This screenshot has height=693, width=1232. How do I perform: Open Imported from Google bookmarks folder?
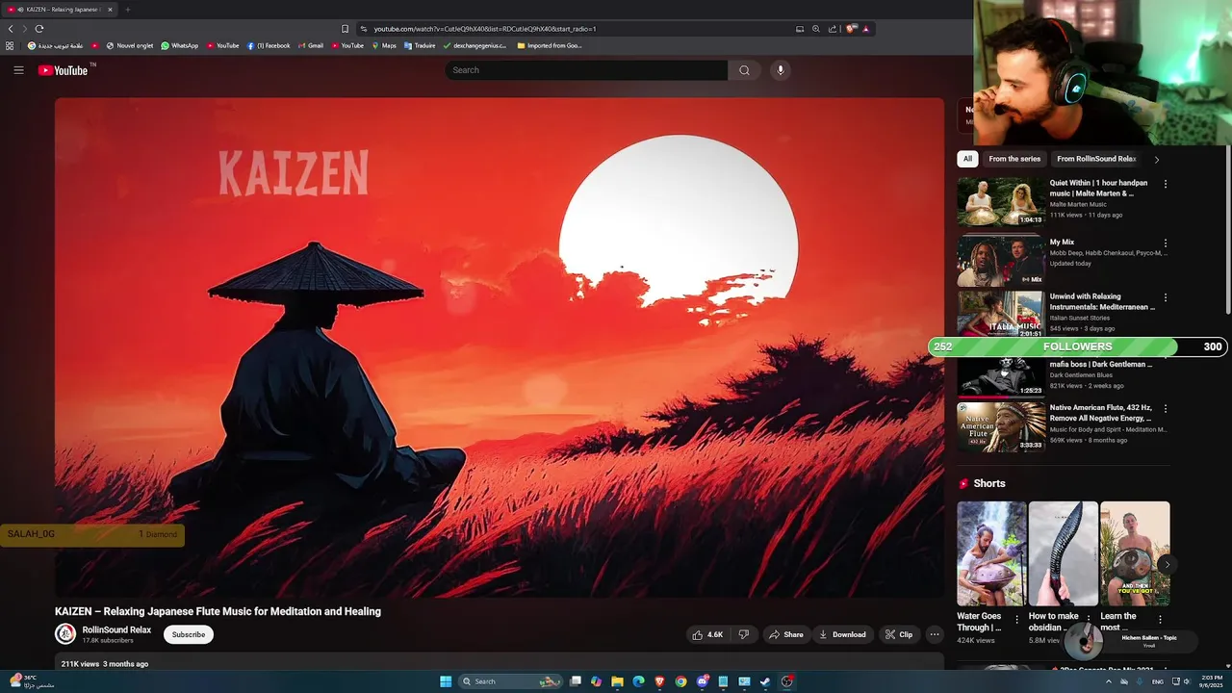click(x=550, y=45)
